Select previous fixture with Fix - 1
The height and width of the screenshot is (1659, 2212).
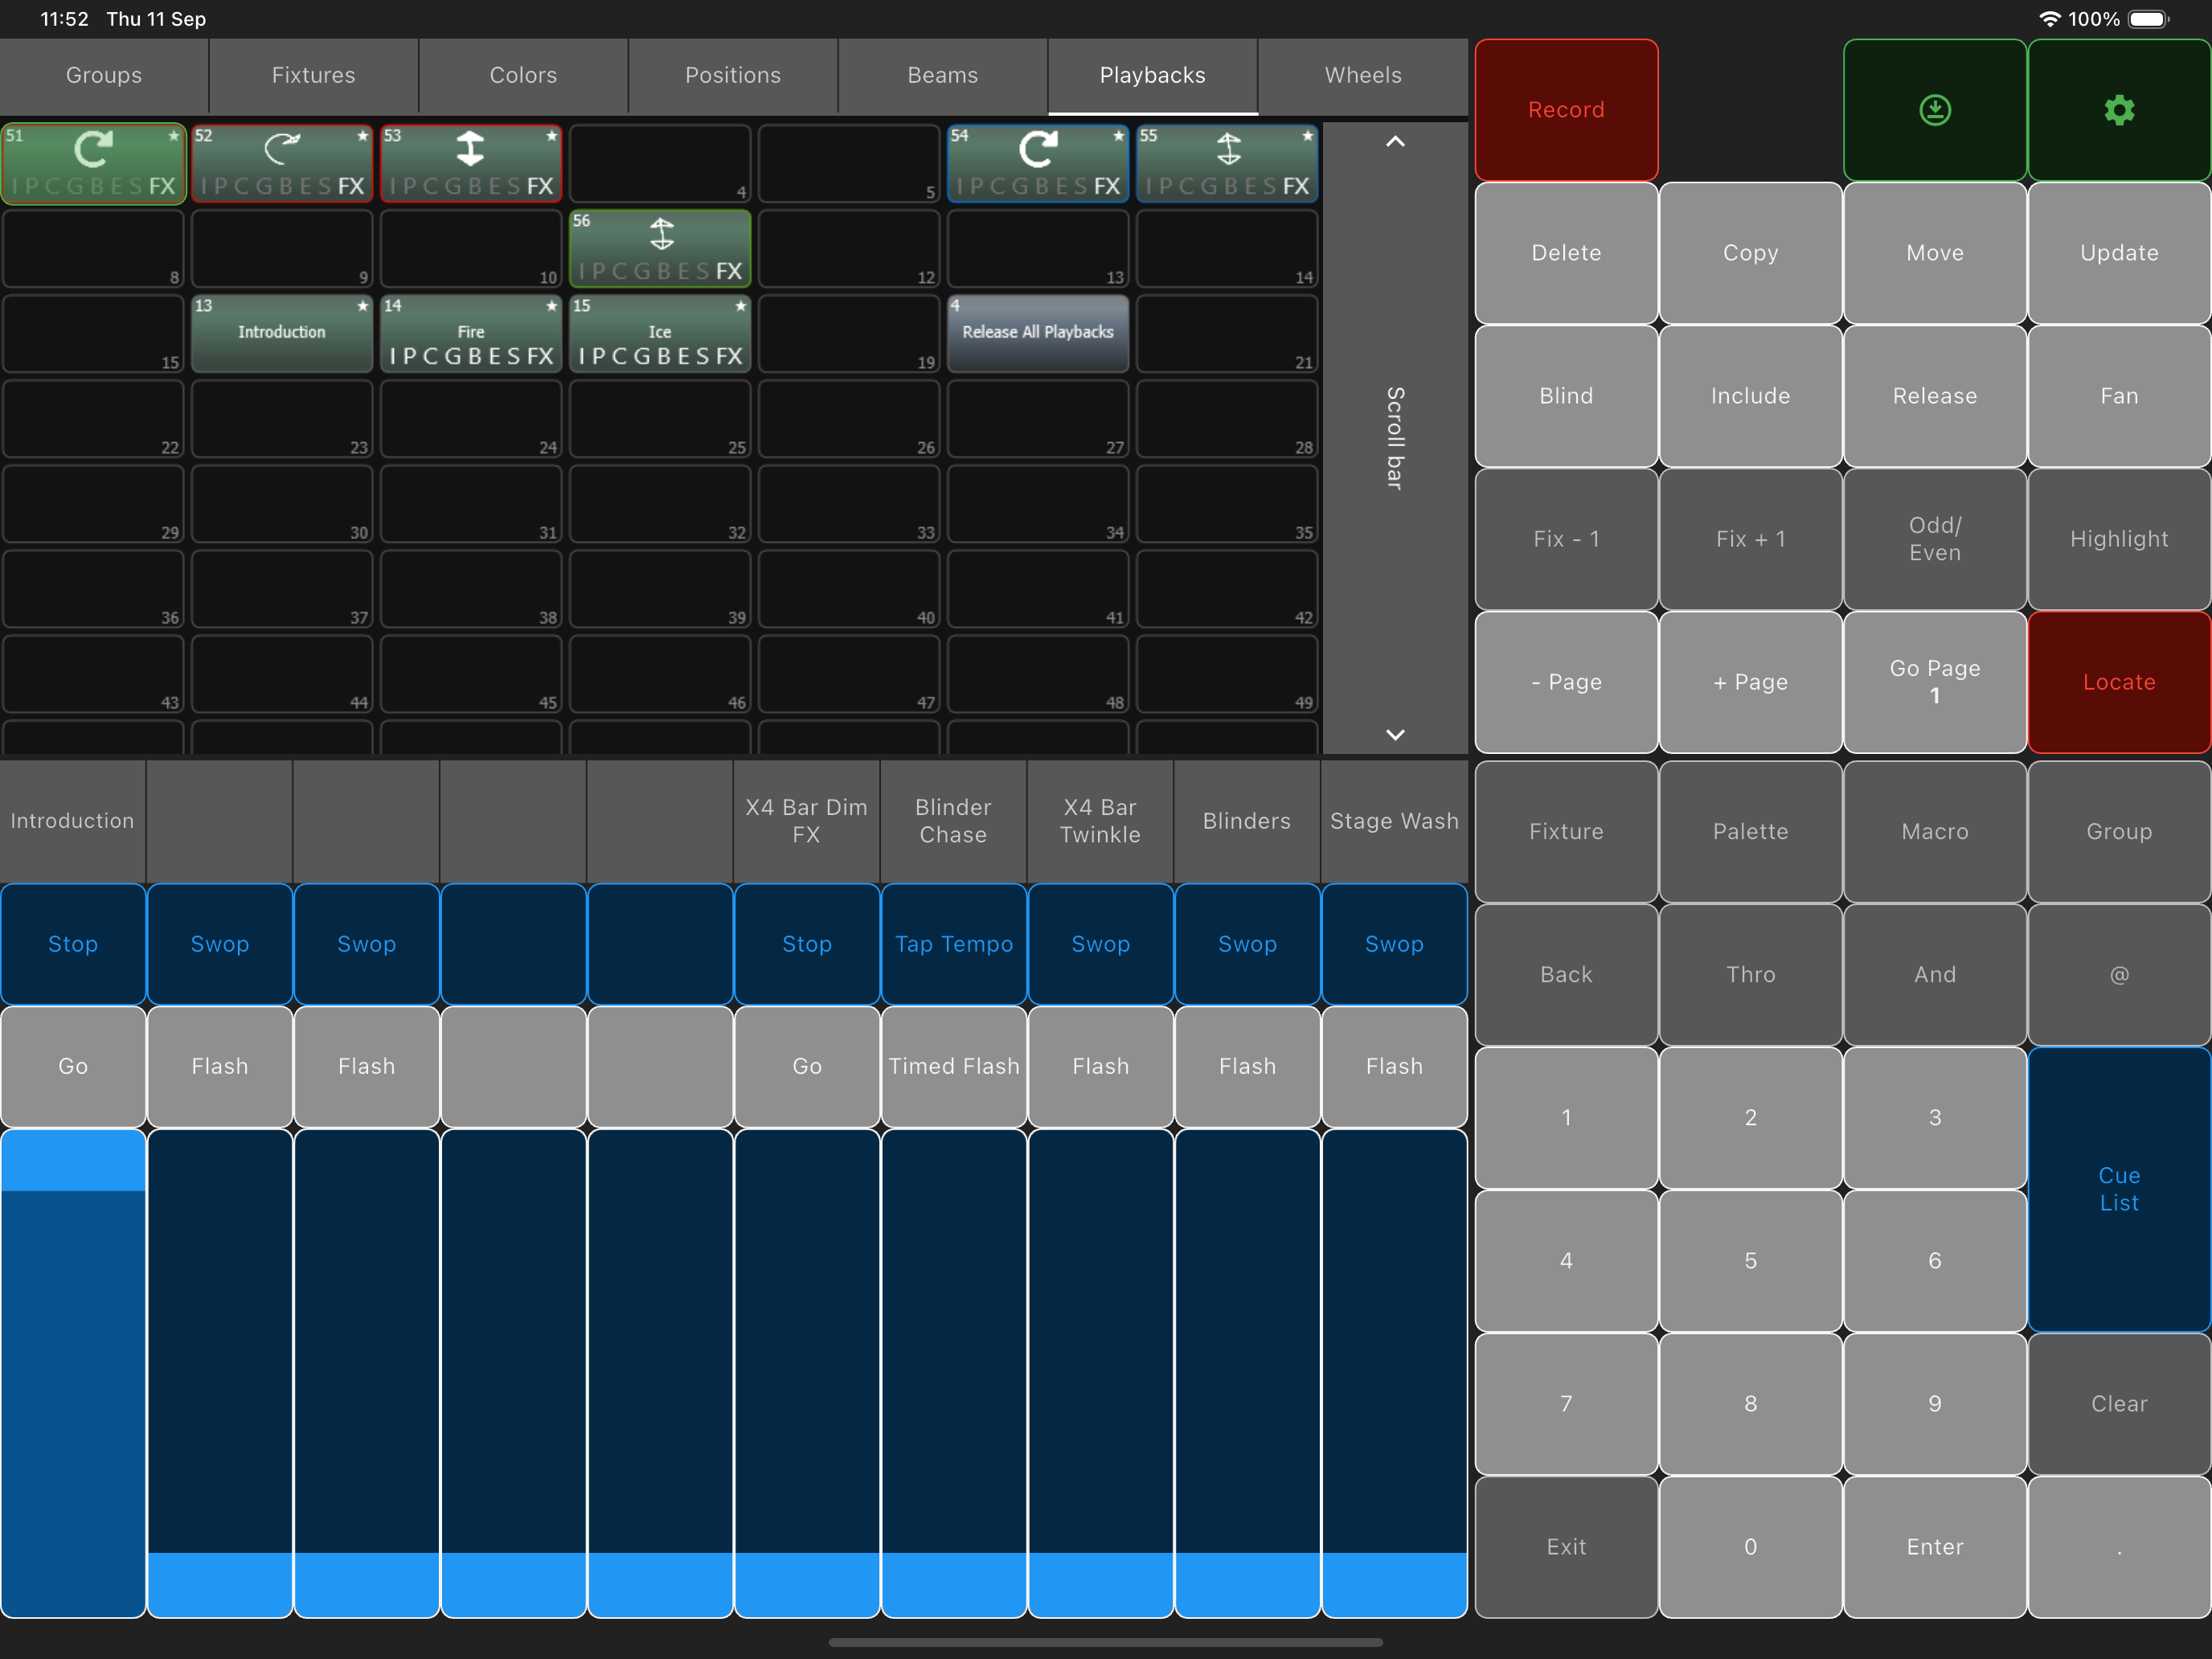[x=1566, y=539]
